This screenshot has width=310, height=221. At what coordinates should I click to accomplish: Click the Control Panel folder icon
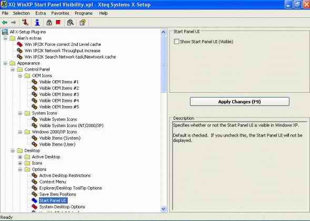point(20,70)
